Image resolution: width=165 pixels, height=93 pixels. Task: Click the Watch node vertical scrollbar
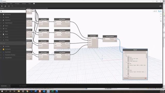[146, 56]
